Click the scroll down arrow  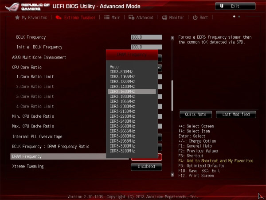point(172,175)
